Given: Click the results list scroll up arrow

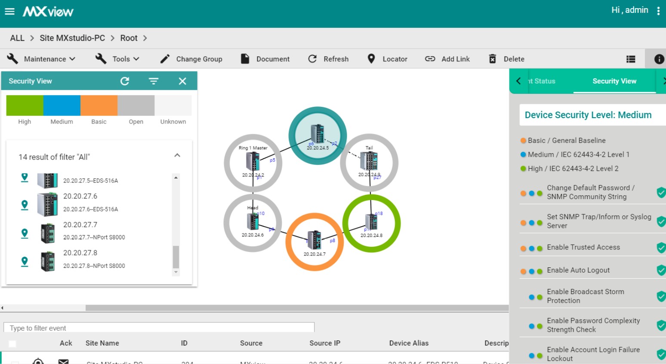Looking at the screenshot, I should [x=176, y=177].
